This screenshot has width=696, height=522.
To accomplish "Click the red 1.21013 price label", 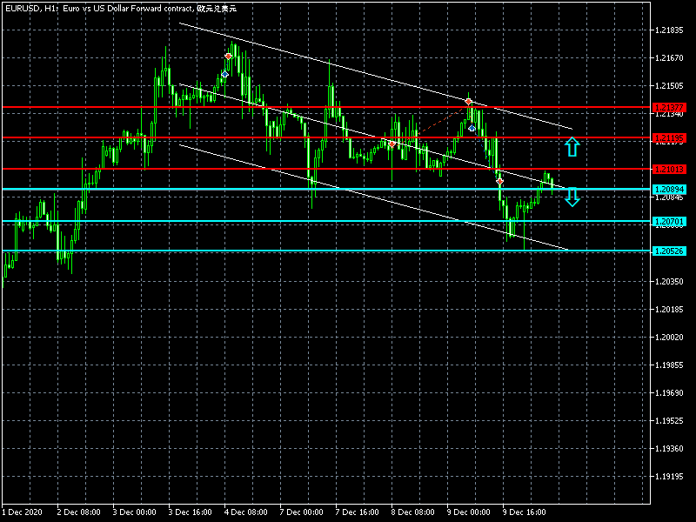I will pyautogui.click(x=669, y=169).
